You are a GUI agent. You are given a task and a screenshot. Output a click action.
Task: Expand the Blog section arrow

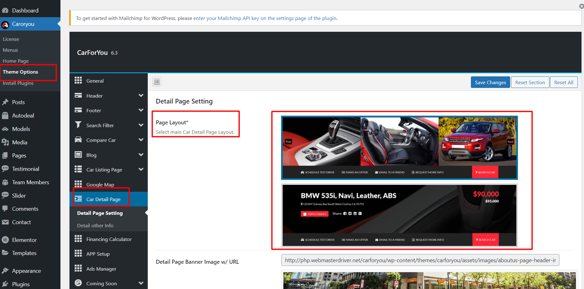point(141,155)
